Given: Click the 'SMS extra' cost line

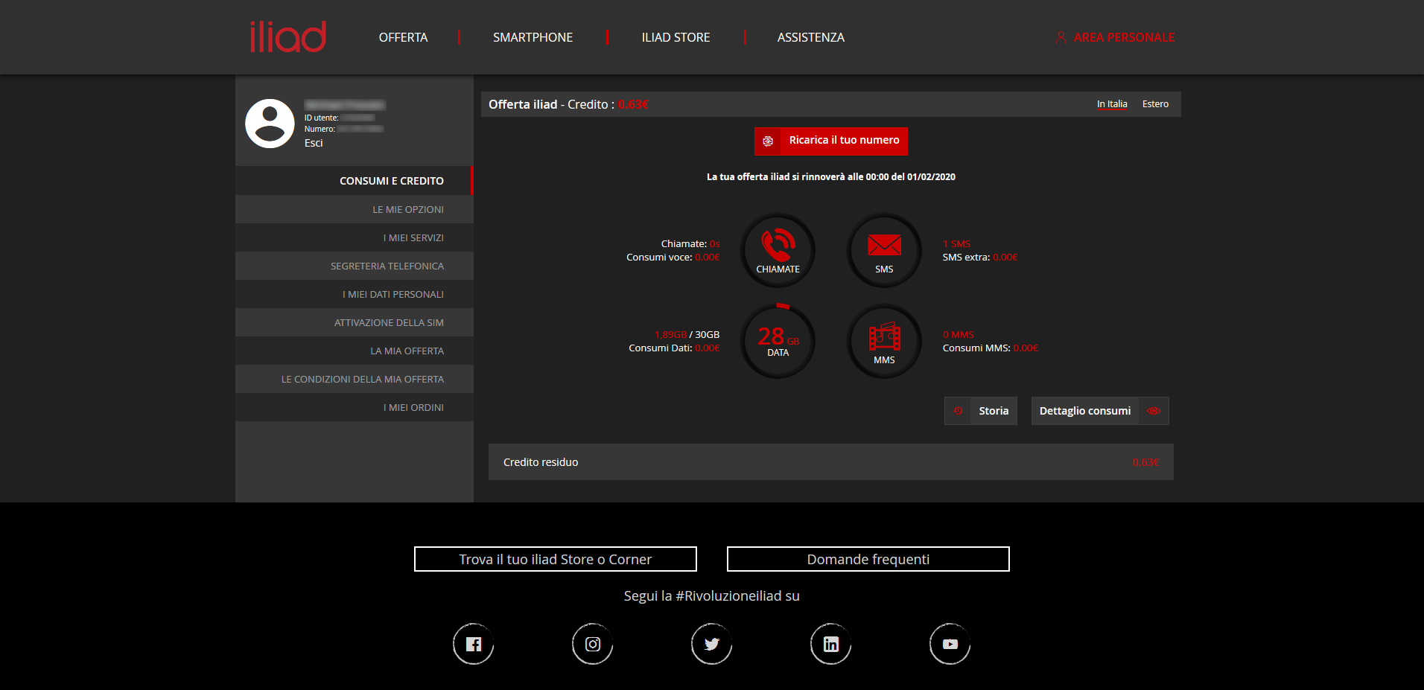Looking at the screenshot, I should (x=980, y=258).
